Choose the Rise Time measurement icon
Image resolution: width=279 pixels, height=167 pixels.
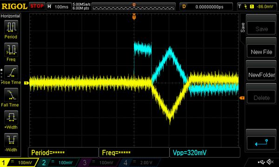pos(11,72)
